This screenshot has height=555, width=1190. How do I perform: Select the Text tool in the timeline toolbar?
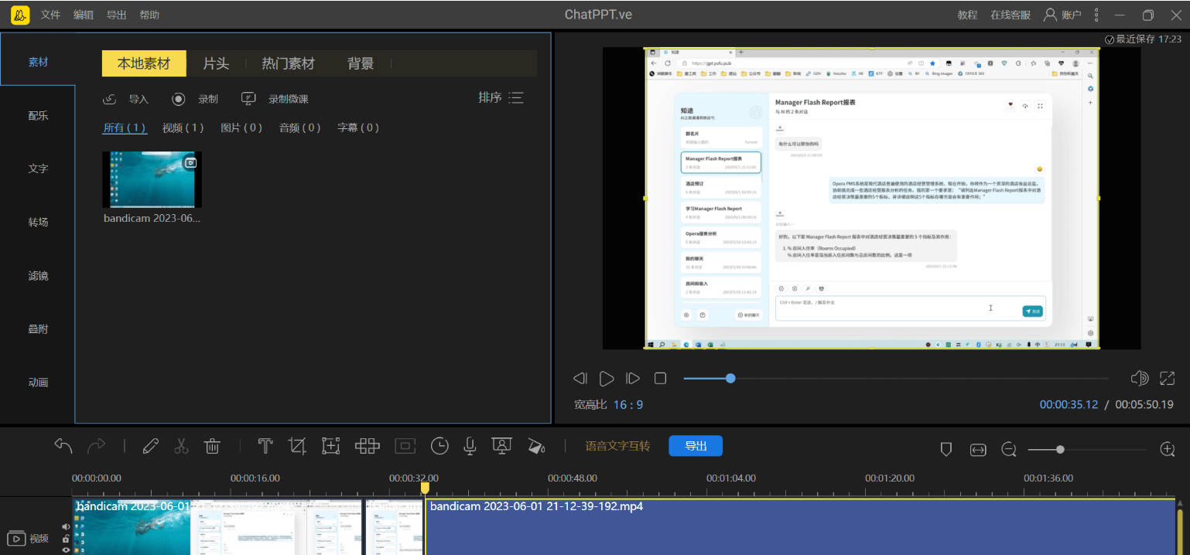[265, 446]
